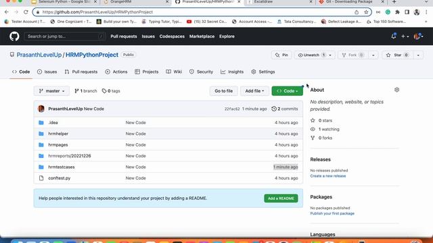This screenshot has width=433, height=243.
Task: View the 0 tags link
Action: coord(111,91)
